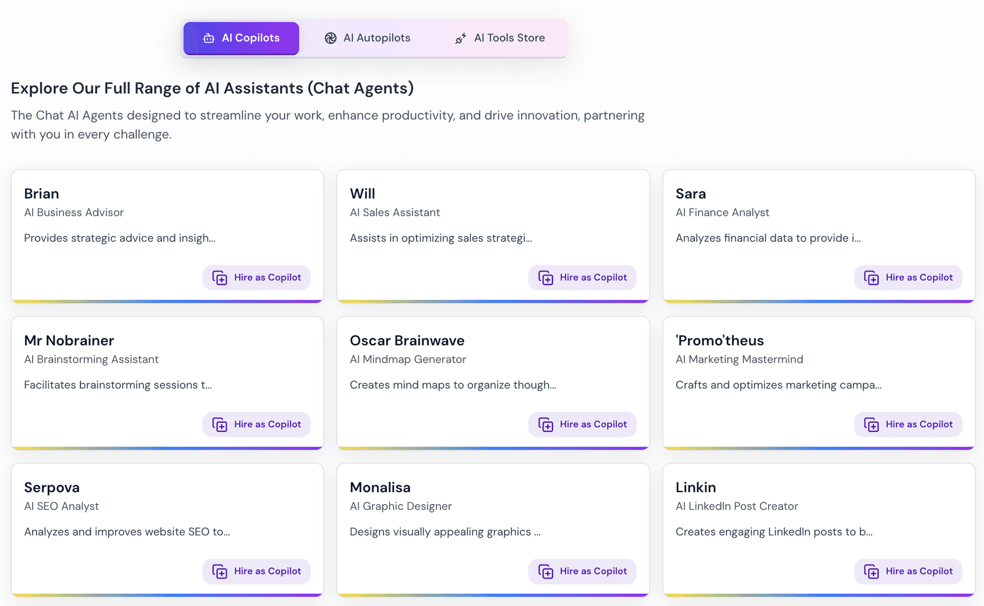Click the hire icon in Sara's Hire button
The width and height of the screenshot is (984, 606).
[872, 277]
